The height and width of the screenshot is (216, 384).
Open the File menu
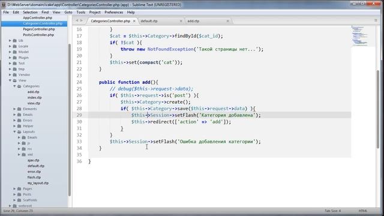(6, 12)
